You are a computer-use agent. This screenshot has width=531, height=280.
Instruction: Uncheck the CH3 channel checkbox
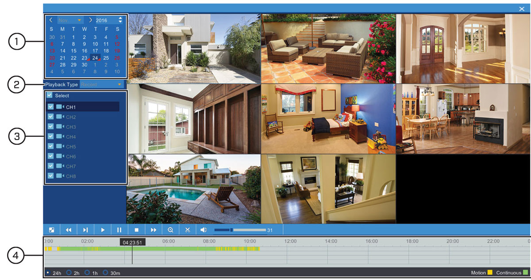tap(50, 127)
